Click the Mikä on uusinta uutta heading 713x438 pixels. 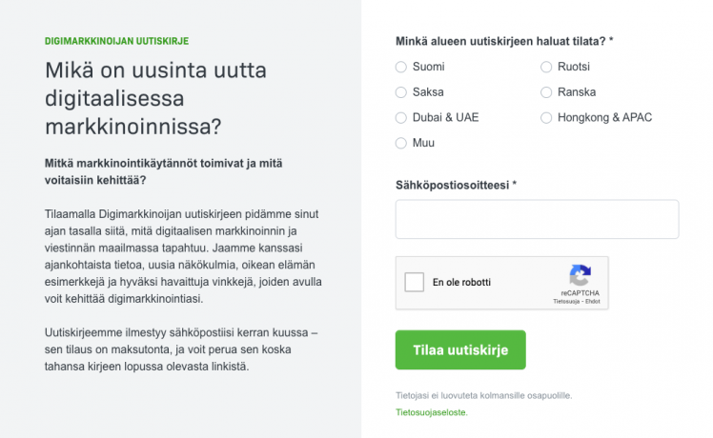(155, 98)
